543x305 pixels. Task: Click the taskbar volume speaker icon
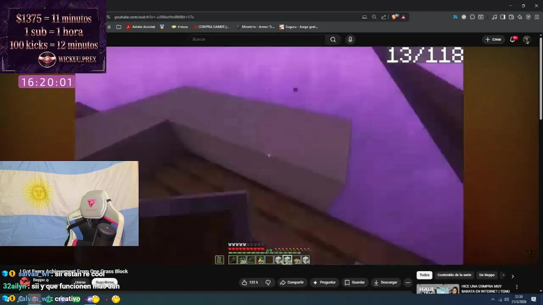(507, 299)
